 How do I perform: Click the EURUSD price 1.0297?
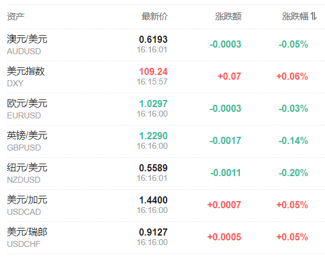(153, 104)
